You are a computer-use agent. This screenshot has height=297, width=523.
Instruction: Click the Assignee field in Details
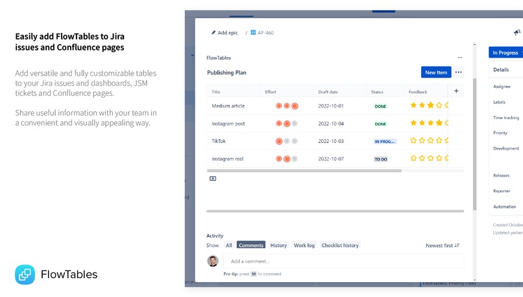click(502, 86)
